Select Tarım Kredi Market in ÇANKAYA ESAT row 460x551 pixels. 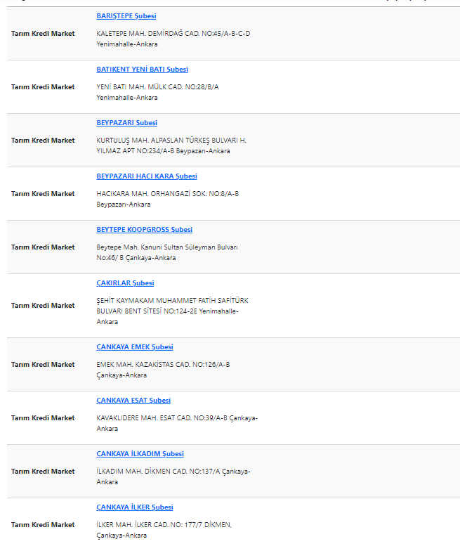click(43, 418)
